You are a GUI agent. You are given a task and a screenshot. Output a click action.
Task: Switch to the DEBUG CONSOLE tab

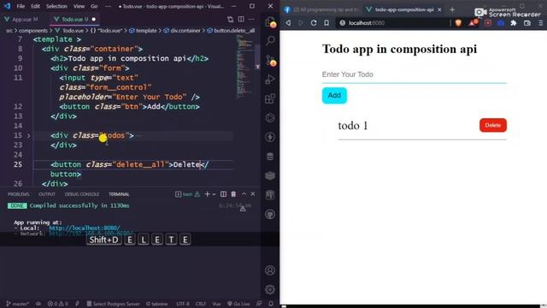tap(82, 194)
